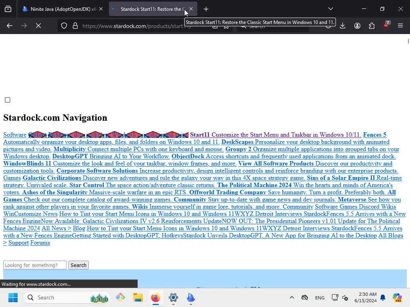Open Corporate Software Solutions link
The image size is (410, 307).
coord(97,171)
